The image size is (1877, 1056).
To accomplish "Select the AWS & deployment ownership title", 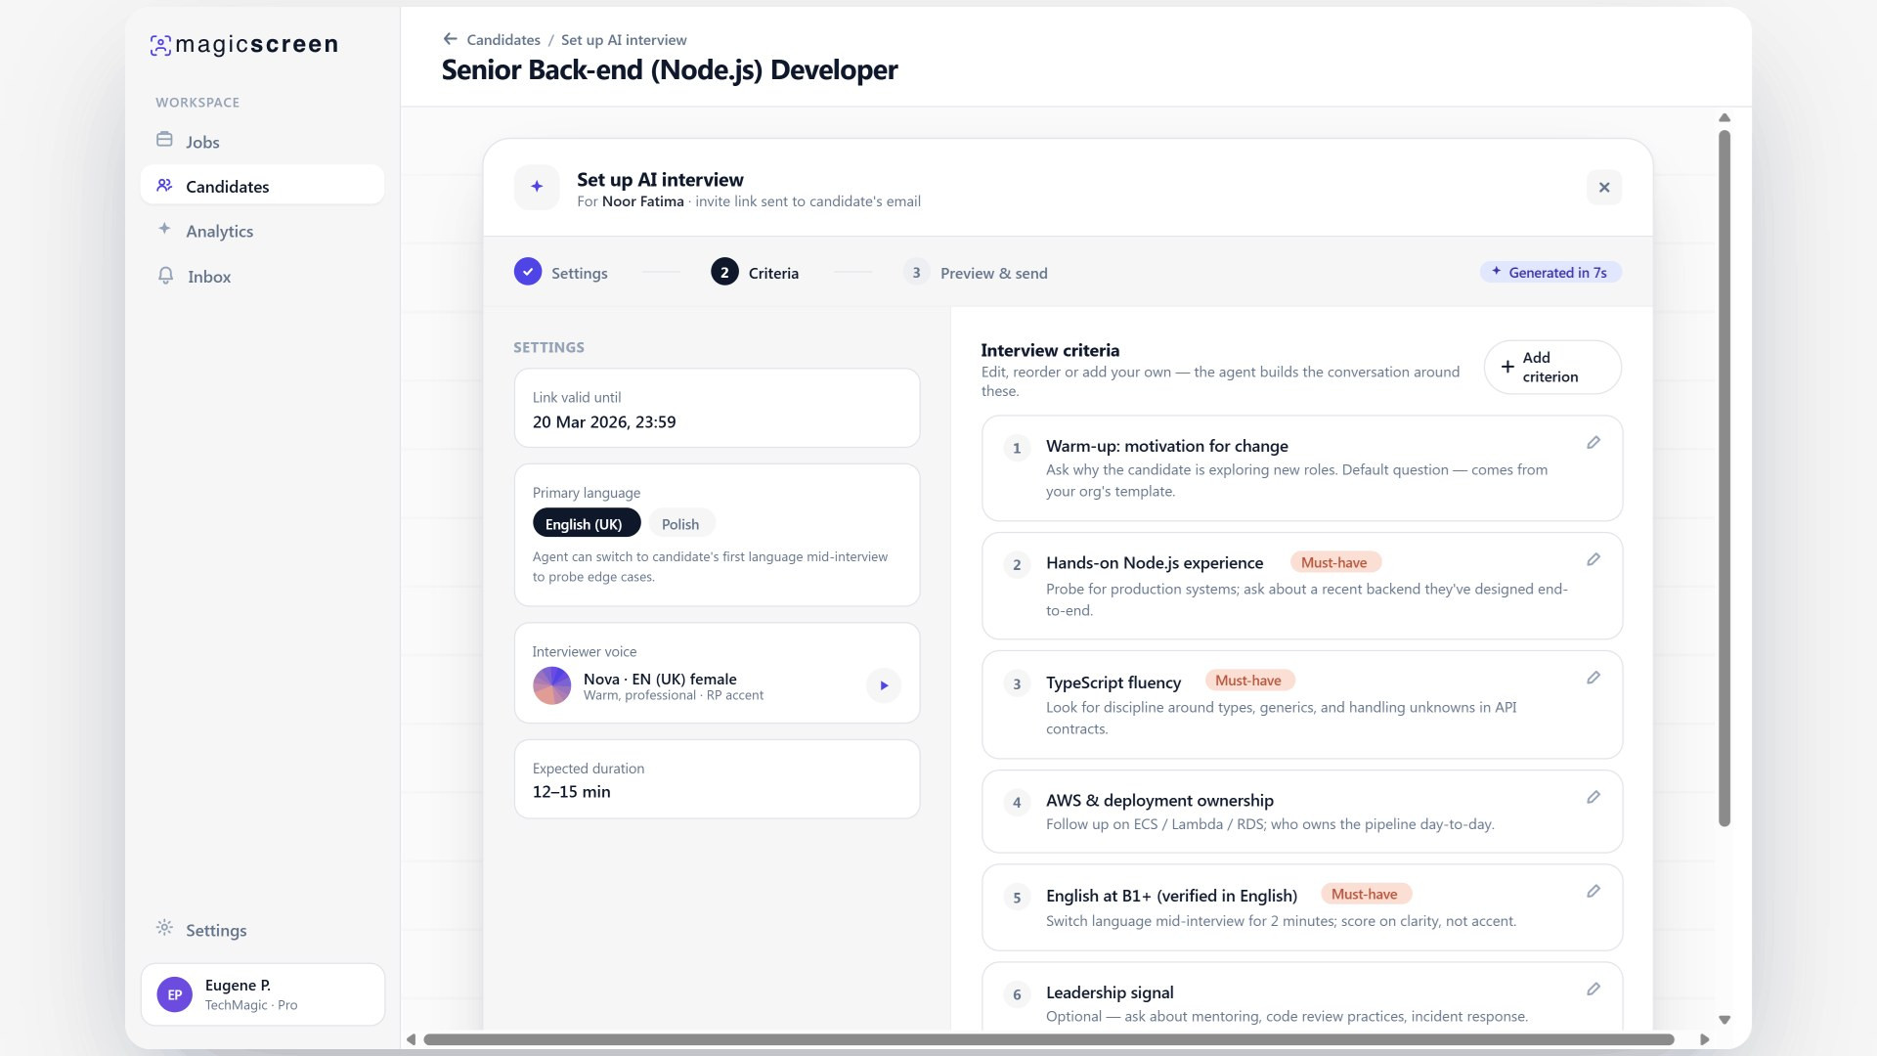I will click(x=1159, y=800).
